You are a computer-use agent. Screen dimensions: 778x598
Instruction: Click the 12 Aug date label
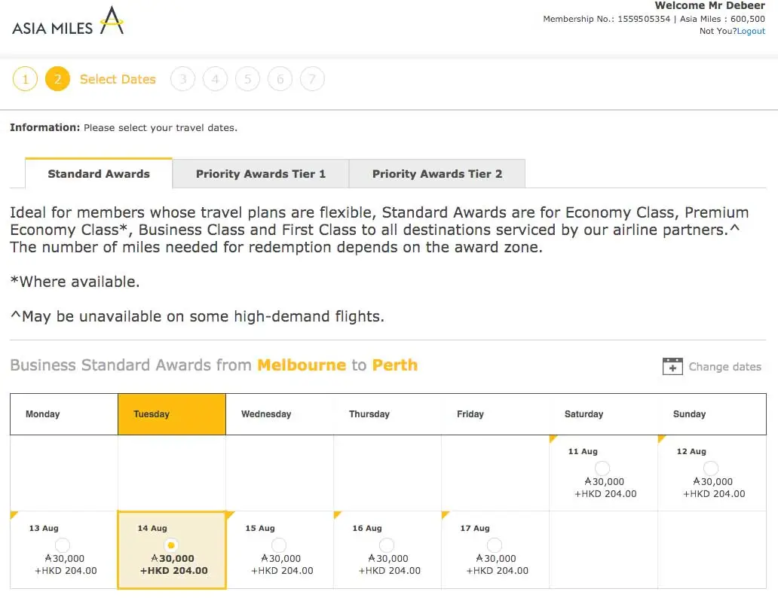[x=691, y=451]
